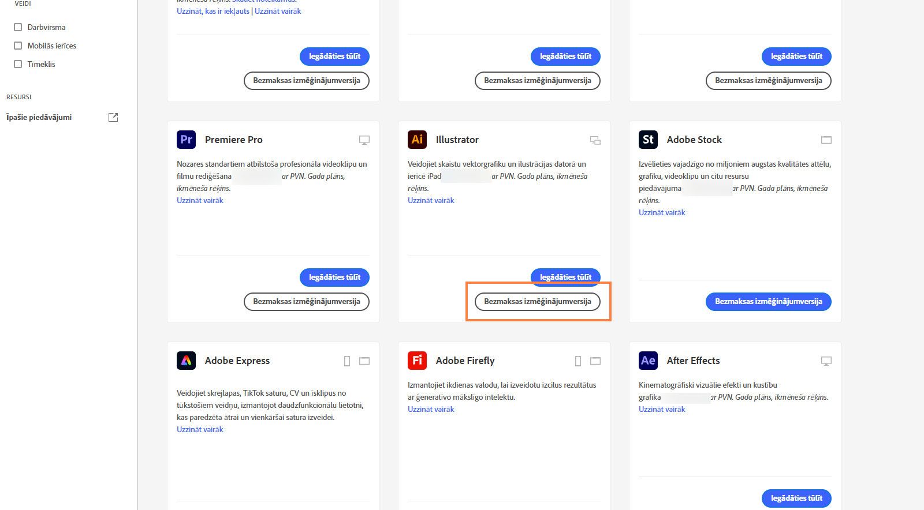Screen dimensions: 924x510
Task: Click Adobe Stock's Bezmaksas izmēģinājumversija button
Action: pyautogui.click(x=768, y=302)
